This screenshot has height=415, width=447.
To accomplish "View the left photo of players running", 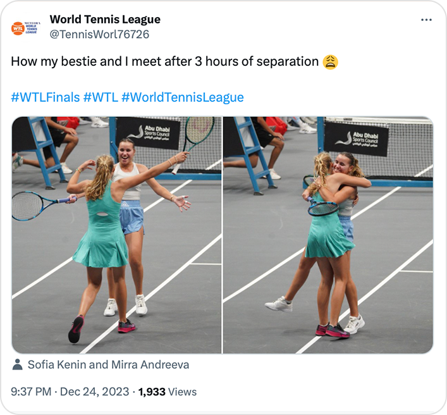I will coord(116,235).
